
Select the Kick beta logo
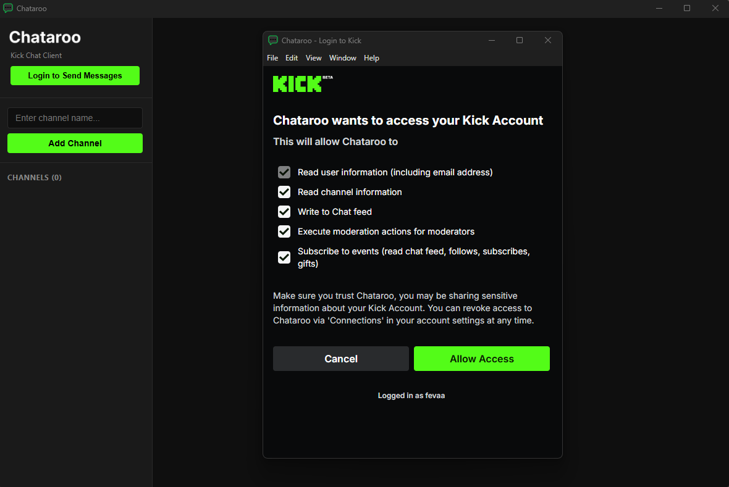click(297, 83)
